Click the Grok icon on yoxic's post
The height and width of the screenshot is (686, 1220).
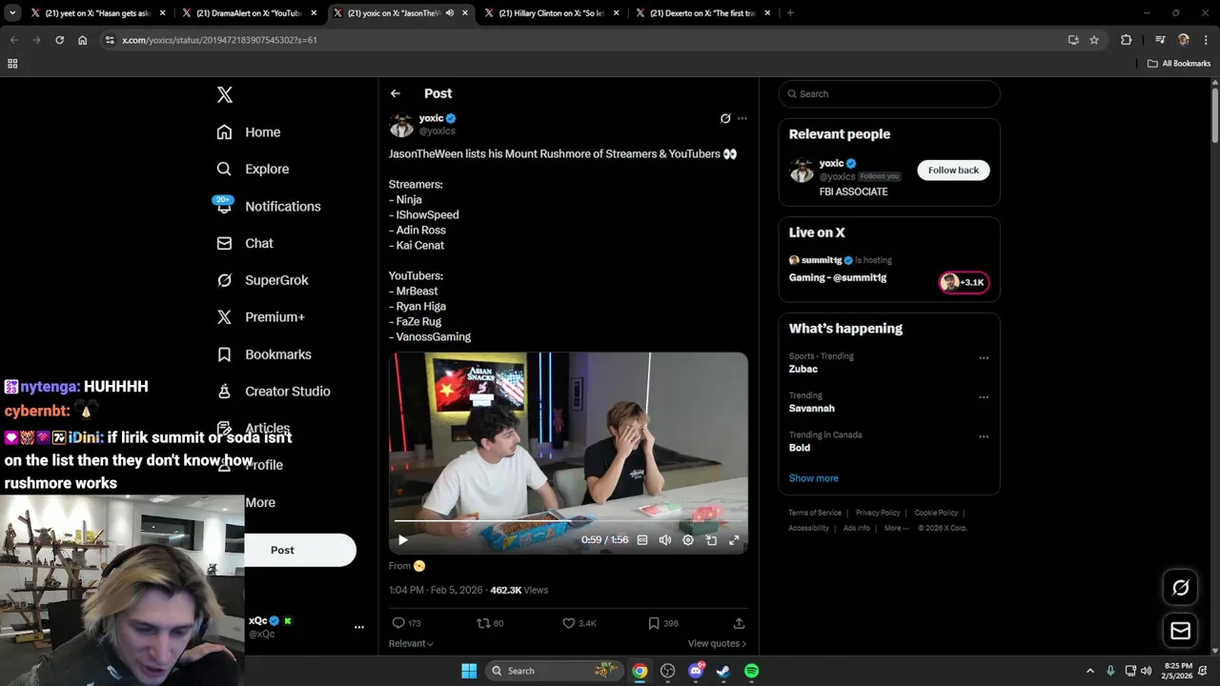tap(725, 118)
